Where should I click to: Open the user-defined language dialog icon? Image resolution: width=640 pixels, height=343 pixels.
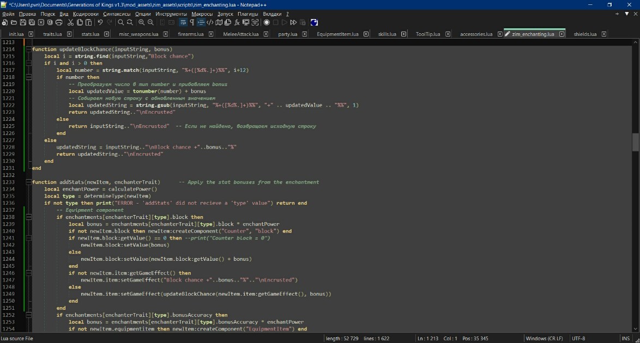point(210,22)
